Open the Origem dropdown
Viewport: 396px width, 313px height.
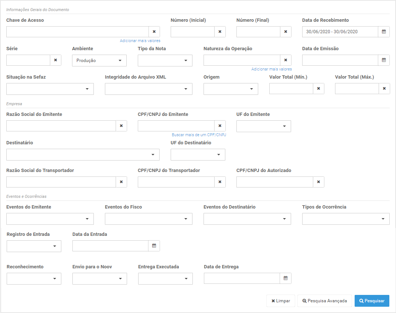[231, 89]
